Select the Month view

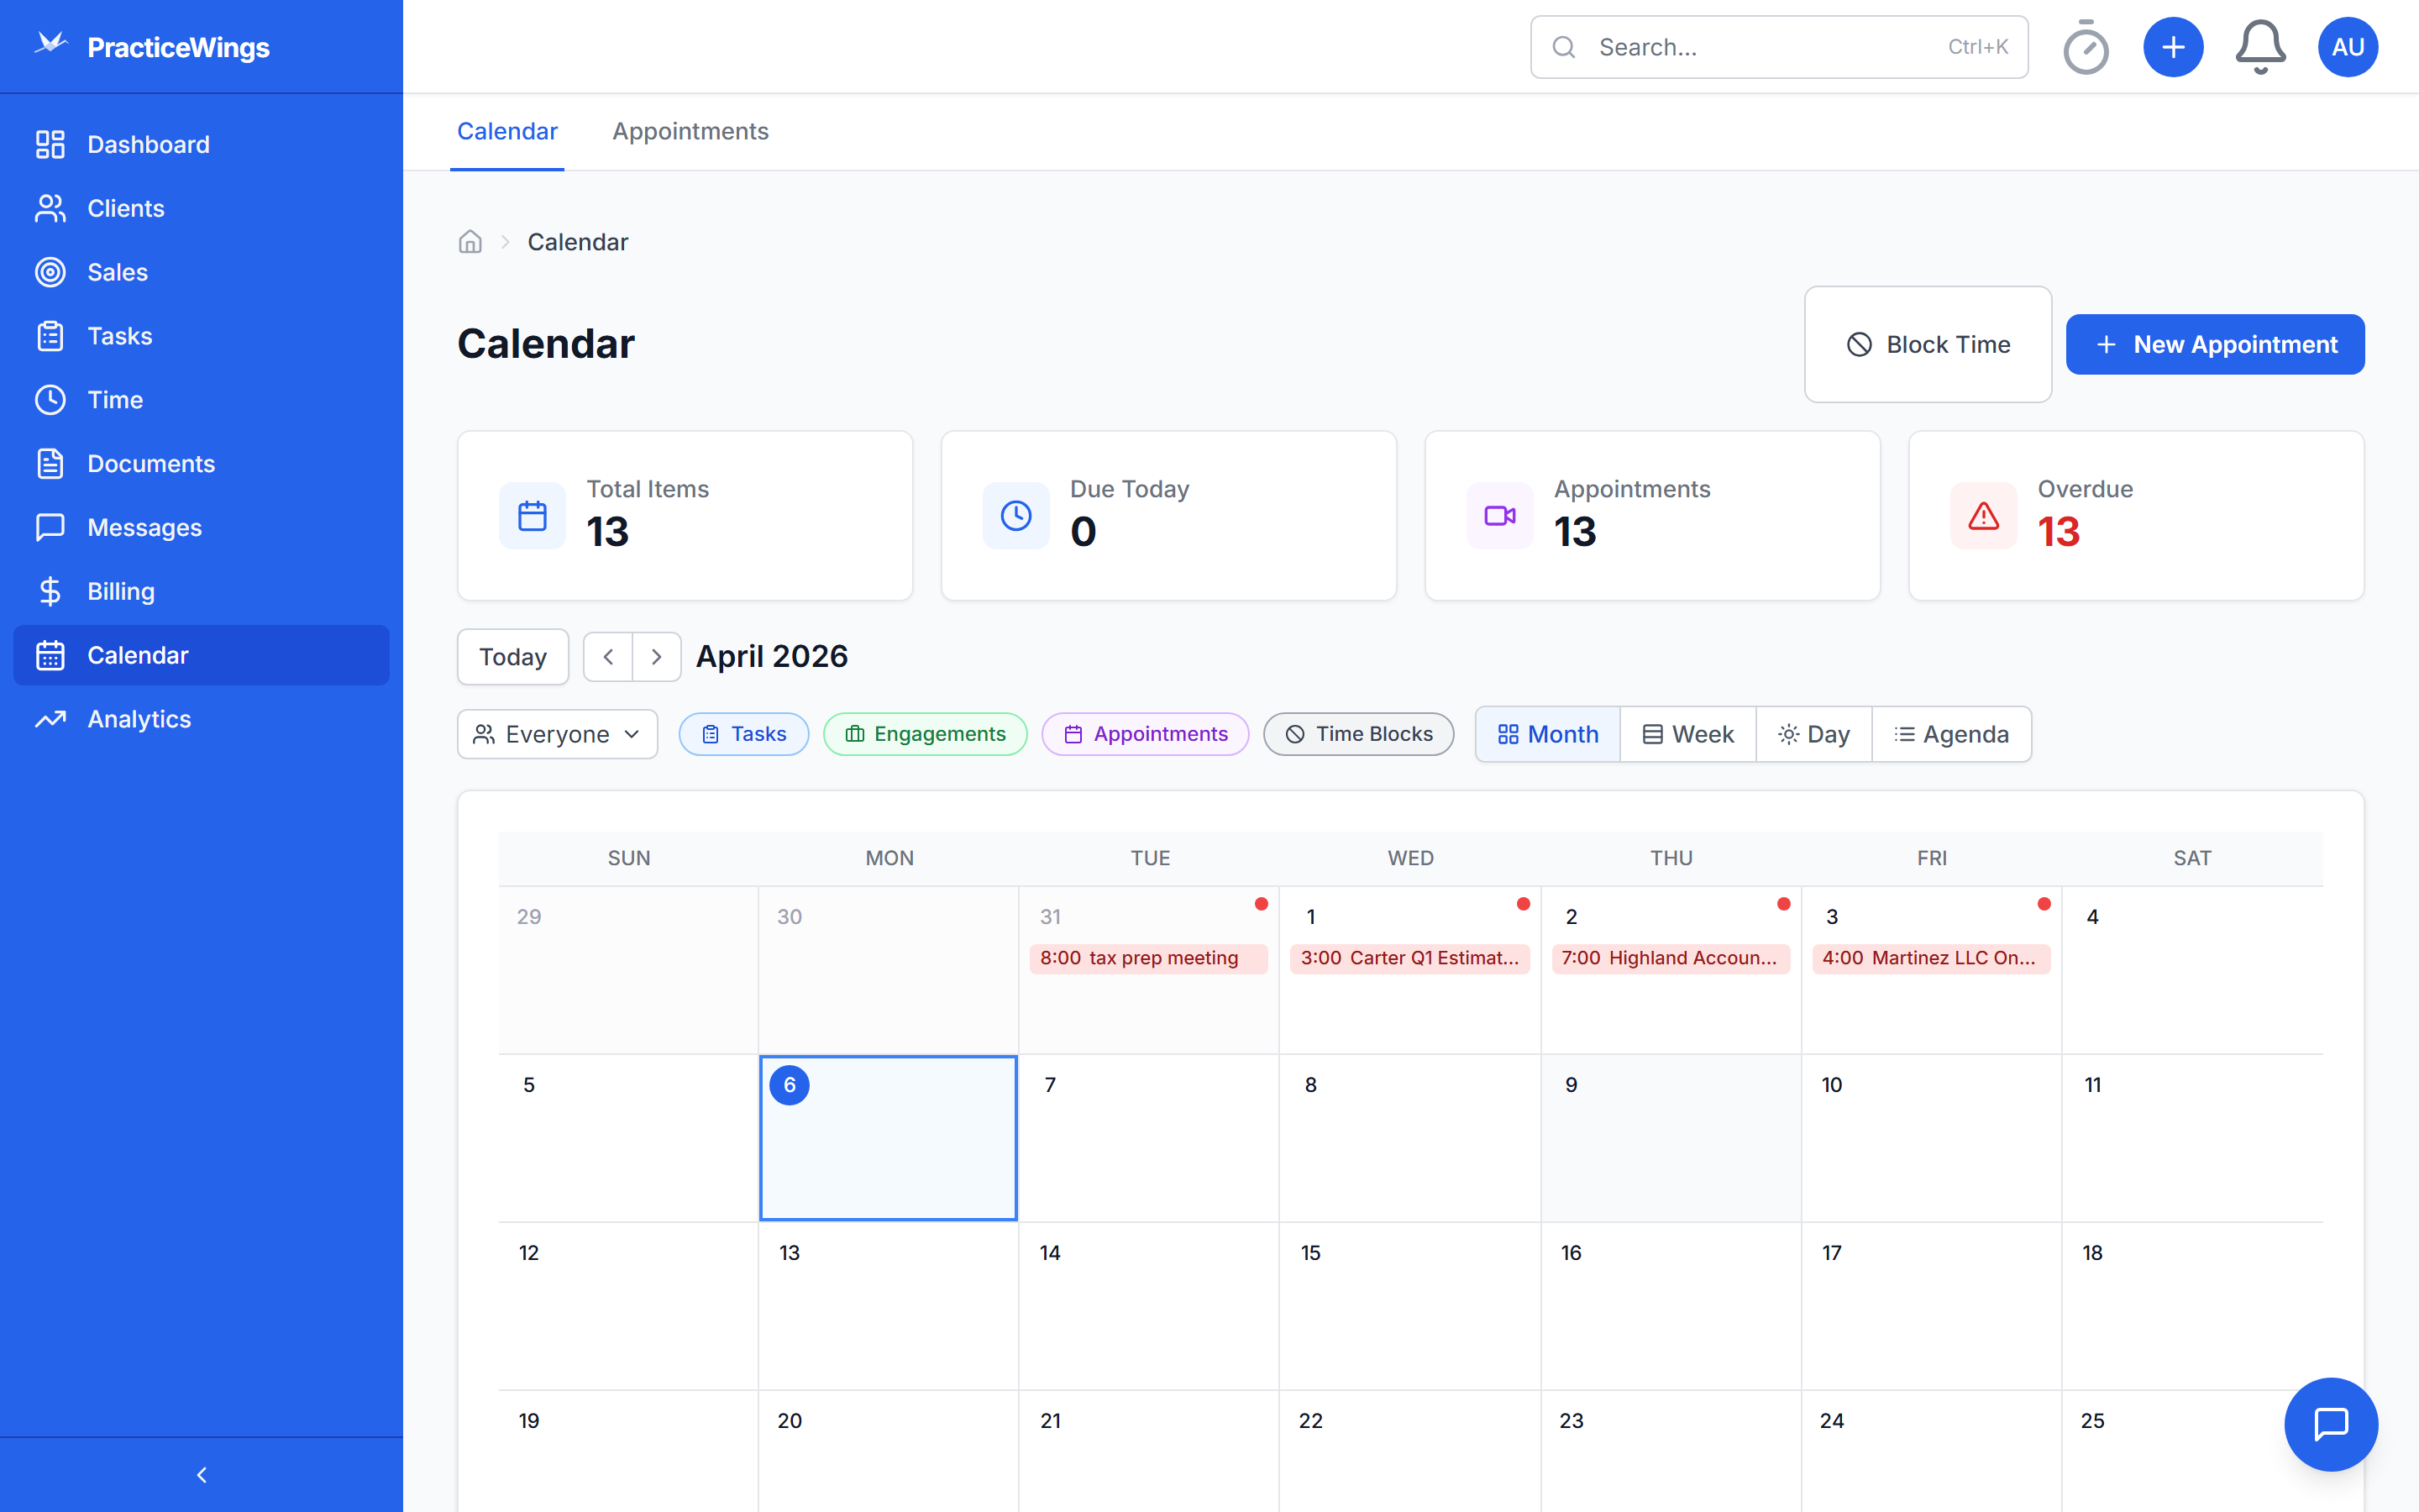coord(1548,734)
